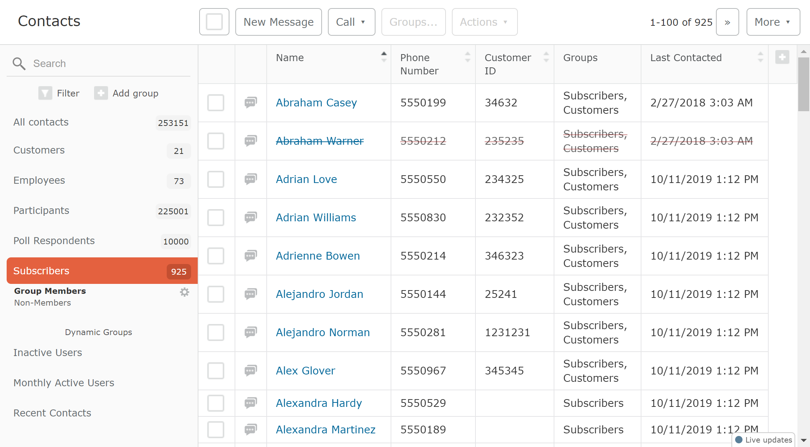Show Group Members view
Screen dimensions: 810x447
[x=50, y=291]
